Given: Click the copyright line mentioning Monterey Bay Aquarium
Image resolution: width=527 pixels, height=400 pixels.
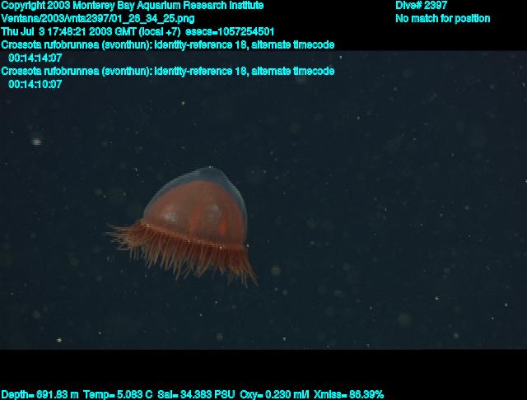Looking at the screenshot, I should pyautogui.click(x=133, y=6).
